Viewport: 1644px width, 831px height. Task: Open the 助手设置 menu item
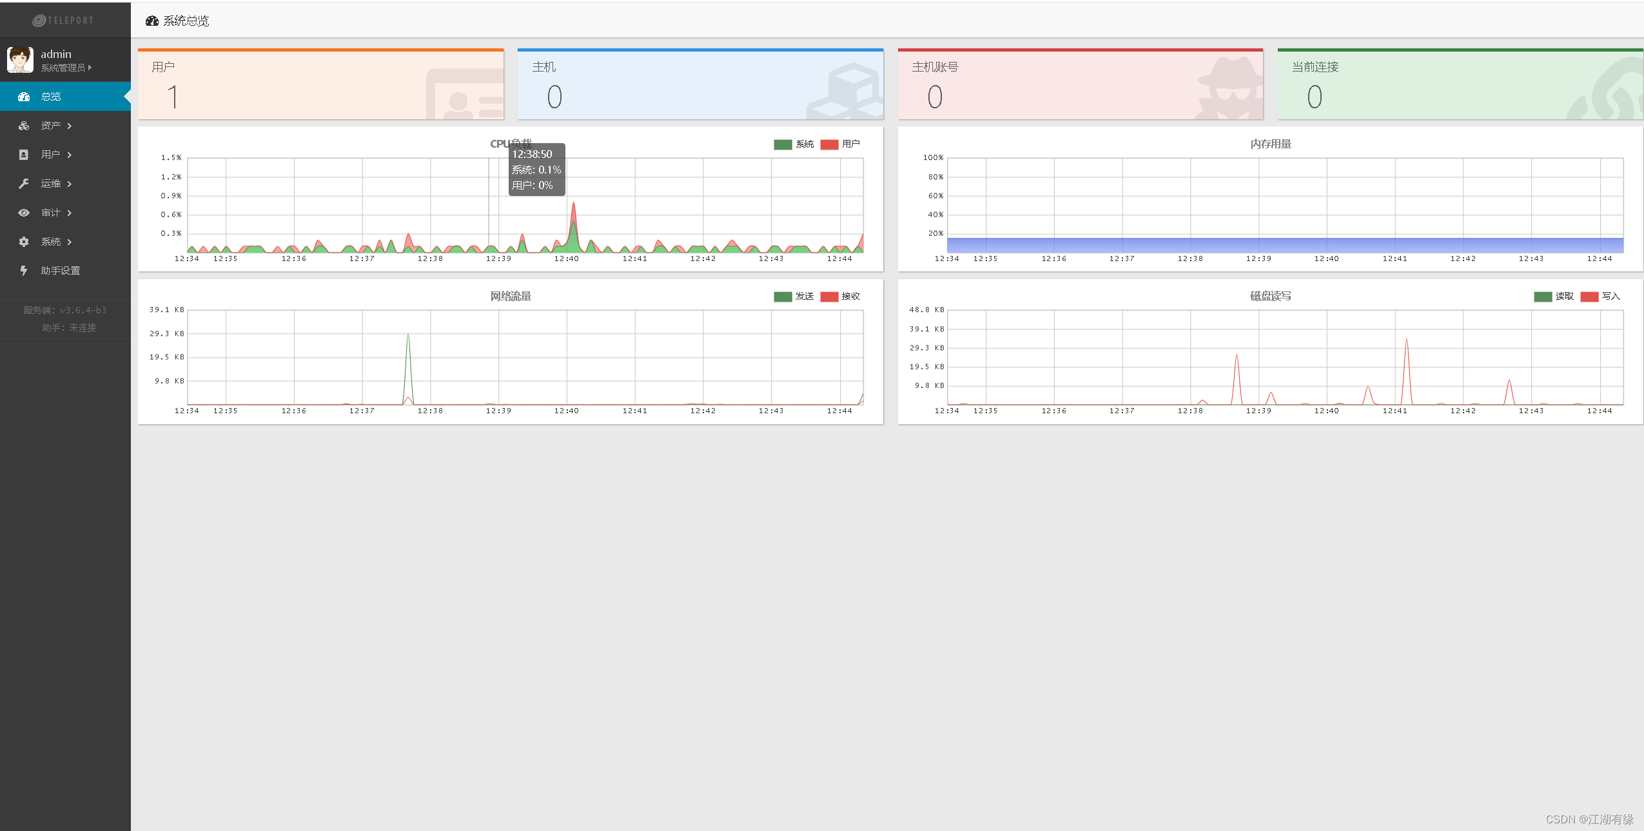61,271
